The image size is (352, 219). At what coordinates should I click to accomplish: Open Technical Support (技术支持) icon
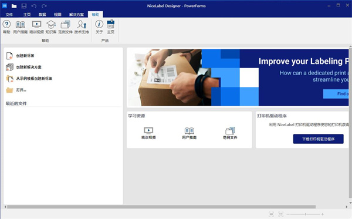tap(82, 27)
